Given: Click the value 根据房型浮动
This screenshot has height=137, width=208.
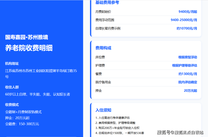Looking at the screenshot, I should [188, 57].
